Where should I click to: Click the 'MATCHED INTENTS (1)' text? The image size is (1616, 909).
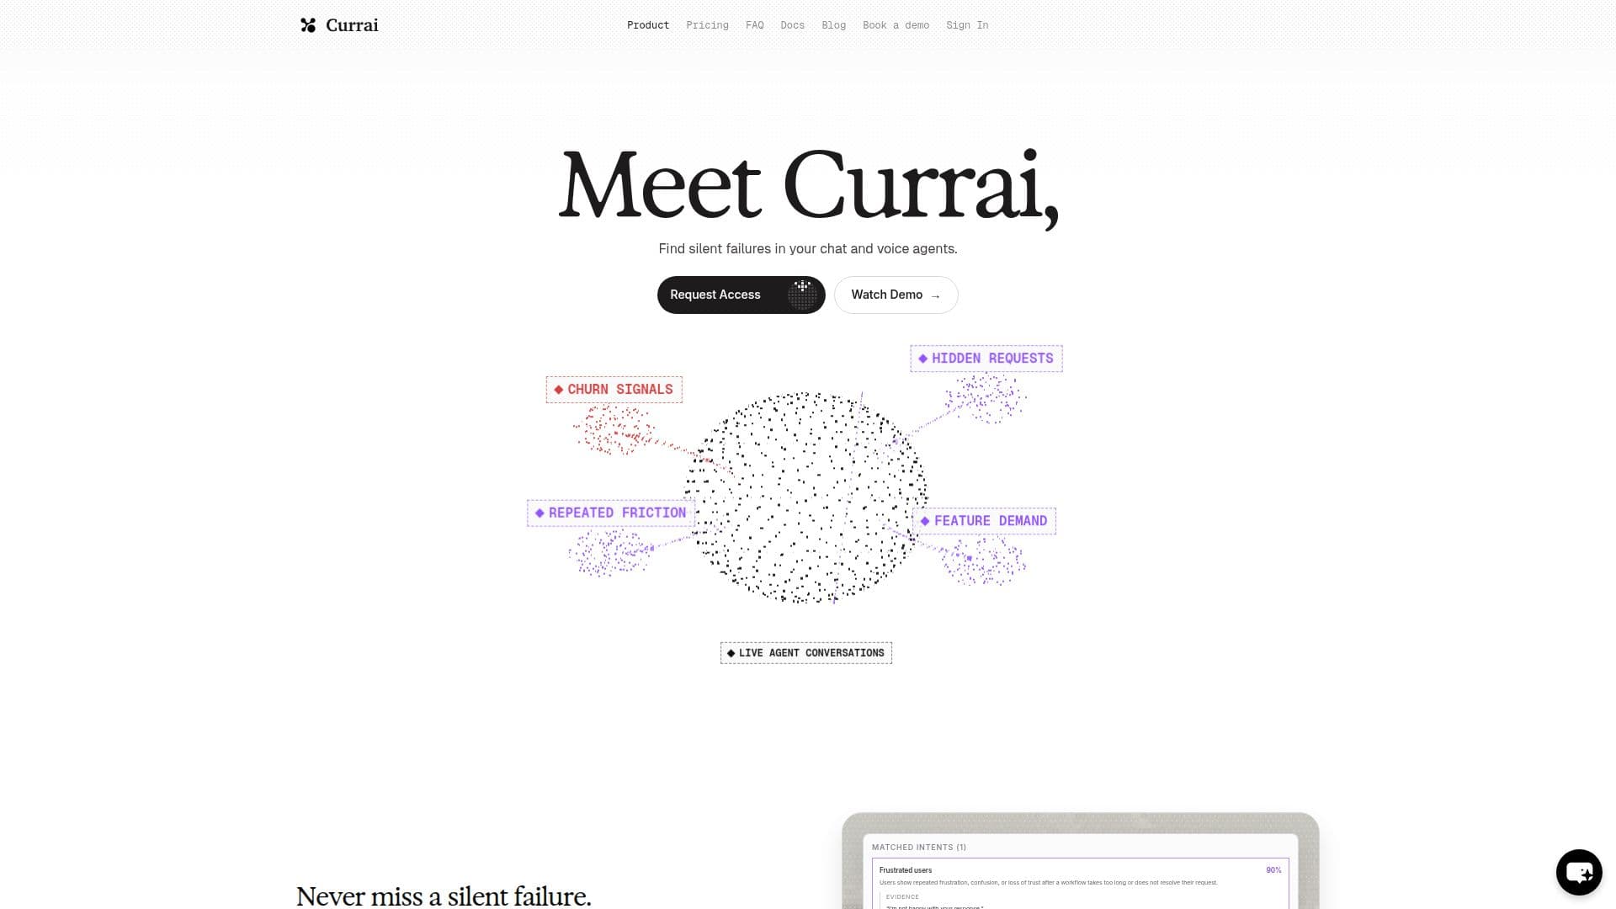[919, 848]
